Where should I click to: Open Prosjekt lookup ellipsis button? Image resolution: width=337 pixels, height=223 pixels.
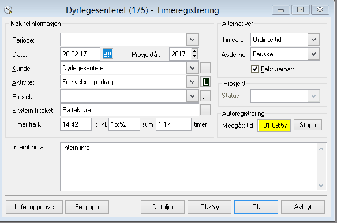[x=205, y=96]
